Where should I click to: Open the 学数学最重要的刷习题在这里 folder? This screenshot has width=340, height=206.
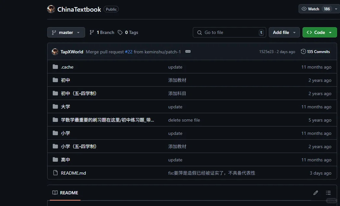click(107, 120)
